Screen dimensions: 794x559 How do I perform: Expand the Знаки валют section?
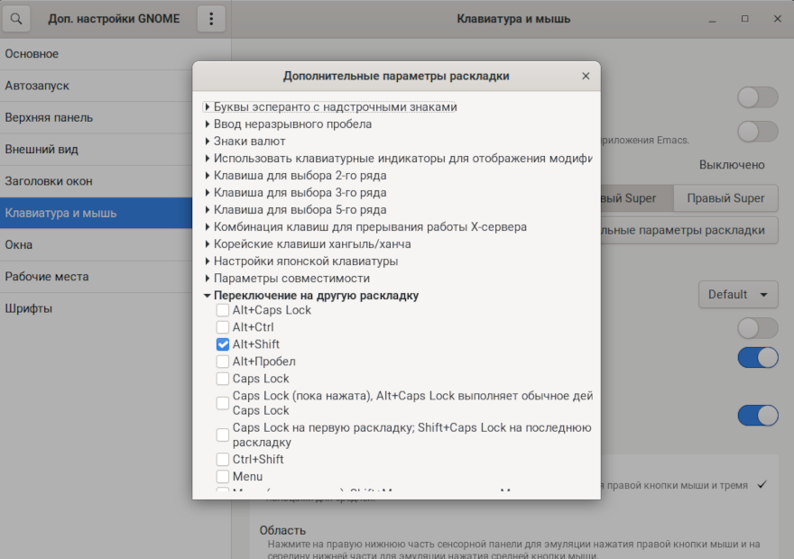click(x=208, y=142)
